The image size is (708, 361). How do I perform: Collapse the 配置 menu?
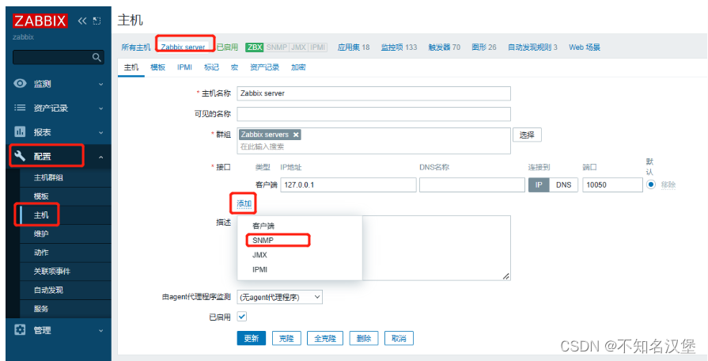pyautogui.click(x=100, y=157)
